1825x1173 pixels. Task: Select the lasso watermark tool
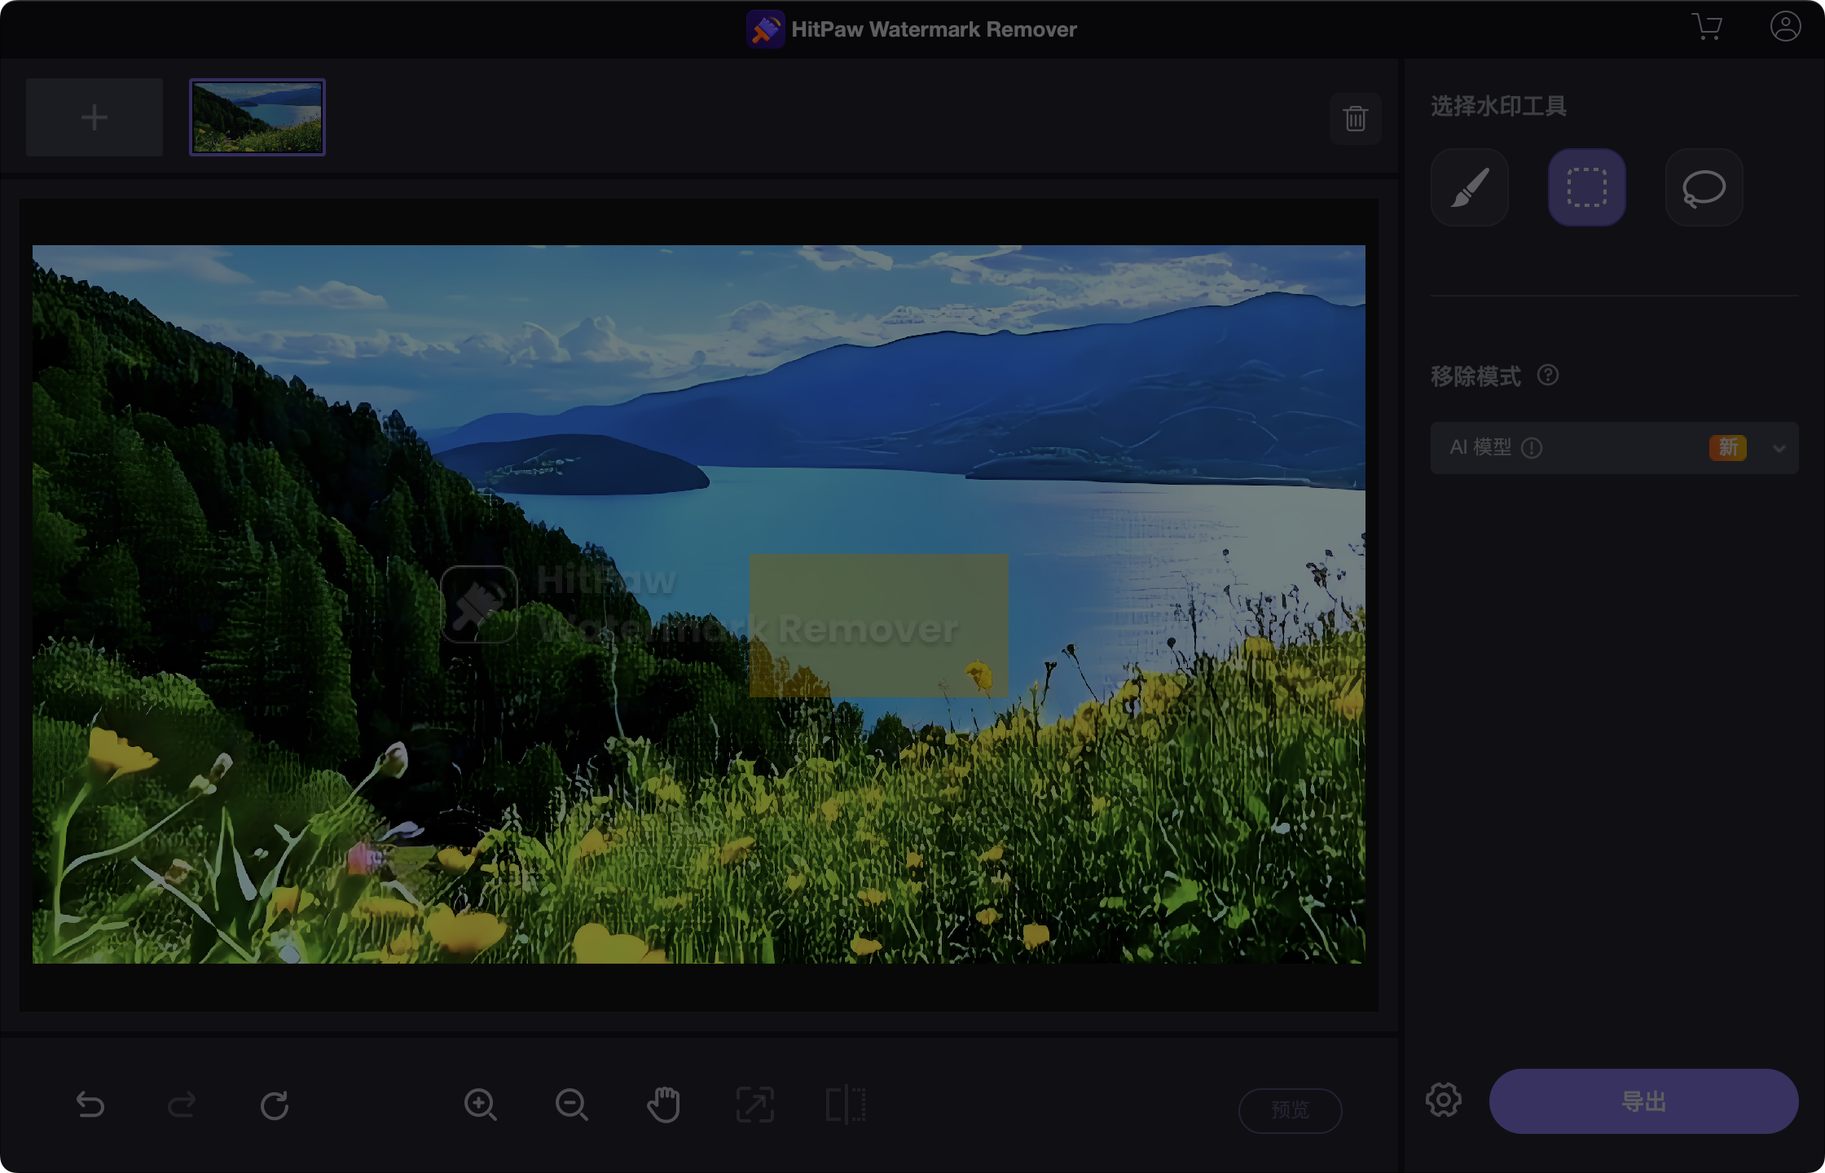[x=1704, y=187]
